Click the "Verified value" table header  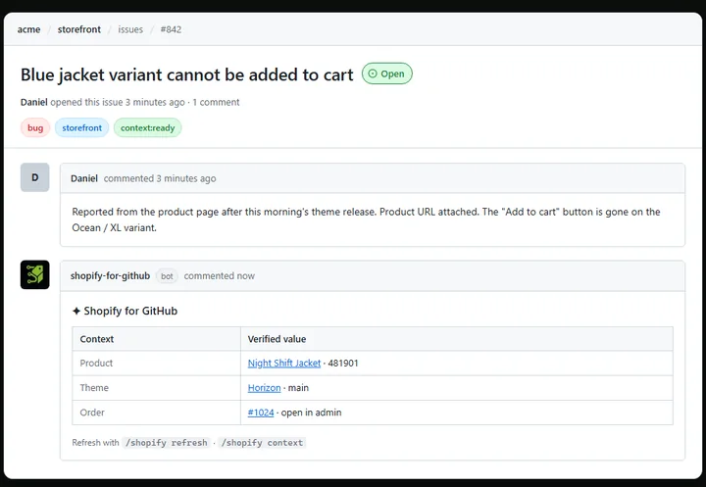coord(277,339)
